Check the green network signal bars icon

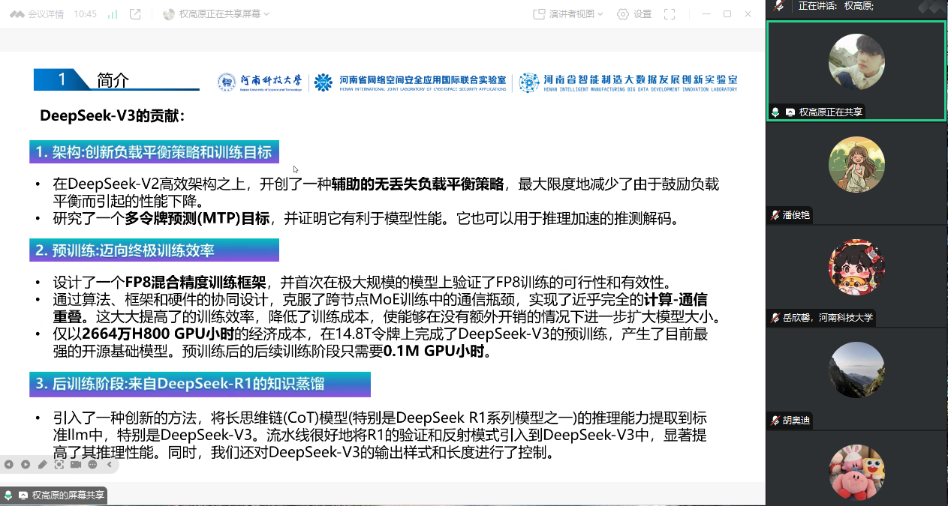point(113,13)
